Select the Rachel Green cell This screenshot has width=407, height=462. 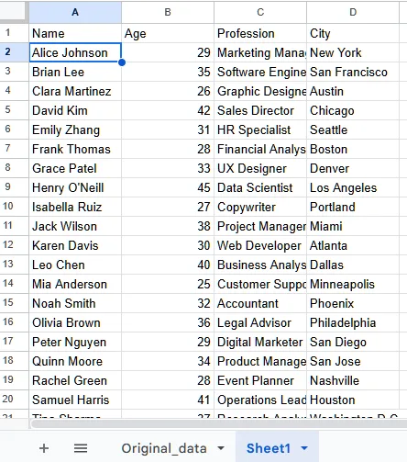[x=75, y=380]
